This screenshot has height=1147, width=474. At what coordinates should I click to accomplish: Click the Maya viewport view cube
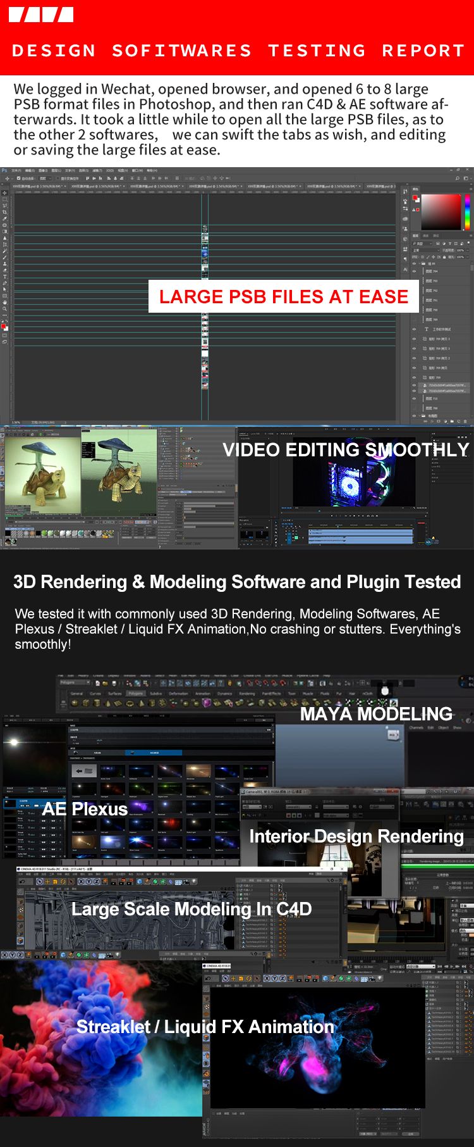(394, 735)
